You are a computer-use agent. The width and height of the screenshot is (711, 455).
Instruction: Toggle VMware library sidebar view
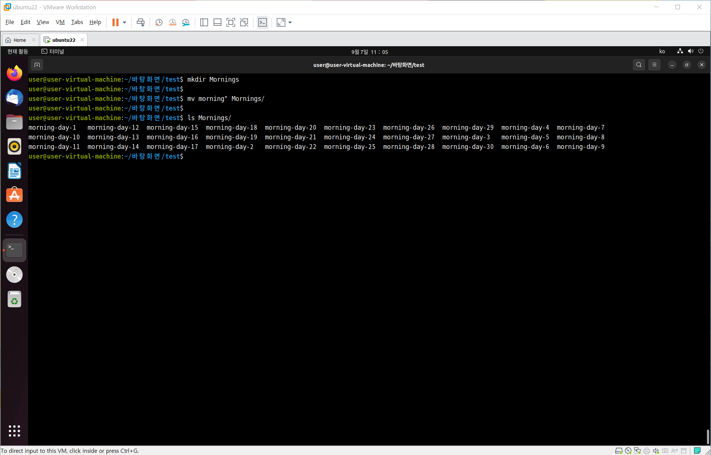pyautogui.click(x=204, y=23)
